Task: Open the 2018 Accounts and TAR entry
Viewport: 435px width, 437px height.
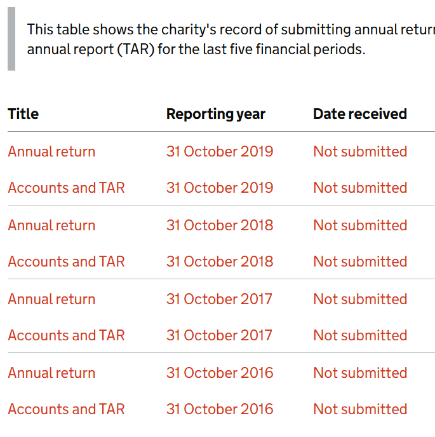Action: tap(66, 261)
